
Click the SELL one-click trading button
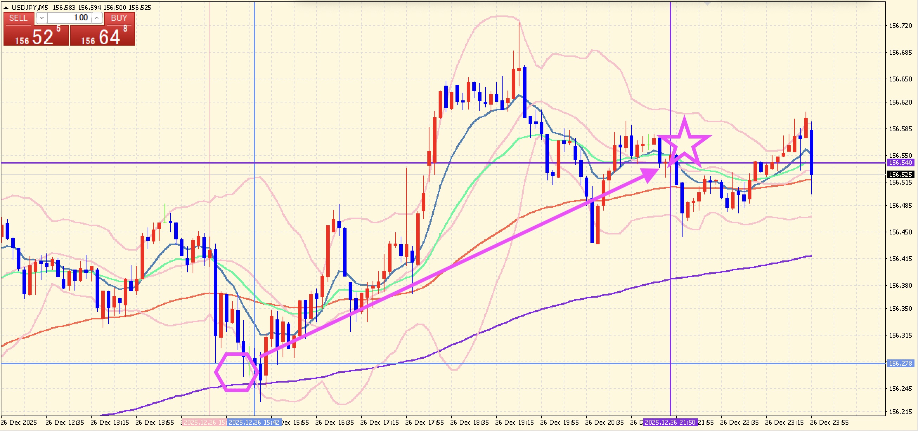(19, 18)
